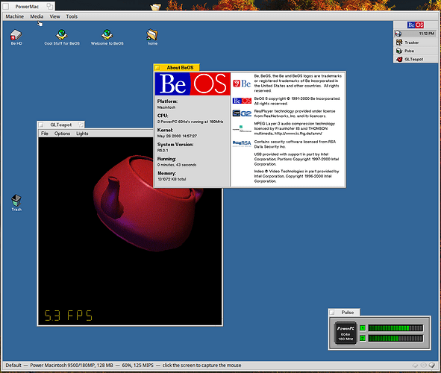This screenshot has width=441, height=373.
Task: Click the RSA logo in credits
Action: 242,144
